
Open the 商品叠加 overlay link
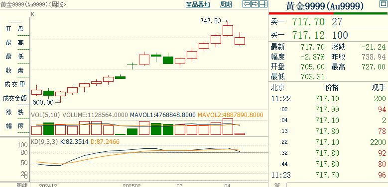click(198, 4)
